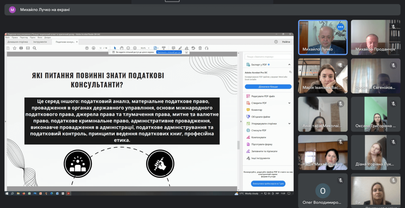Screen dimensions: 405x208
Task: Open the Sign document pen tool
Action: 187,48
